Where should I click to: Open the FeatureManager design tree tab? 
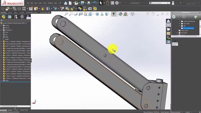[3, 17]
